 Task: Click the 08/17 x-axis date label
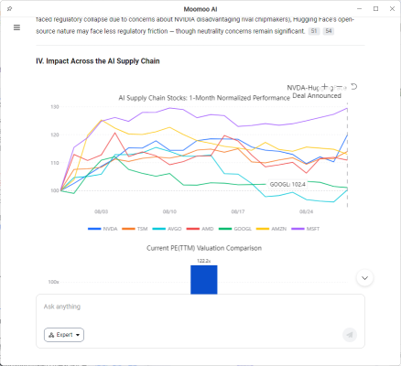[x=238, y=211]
